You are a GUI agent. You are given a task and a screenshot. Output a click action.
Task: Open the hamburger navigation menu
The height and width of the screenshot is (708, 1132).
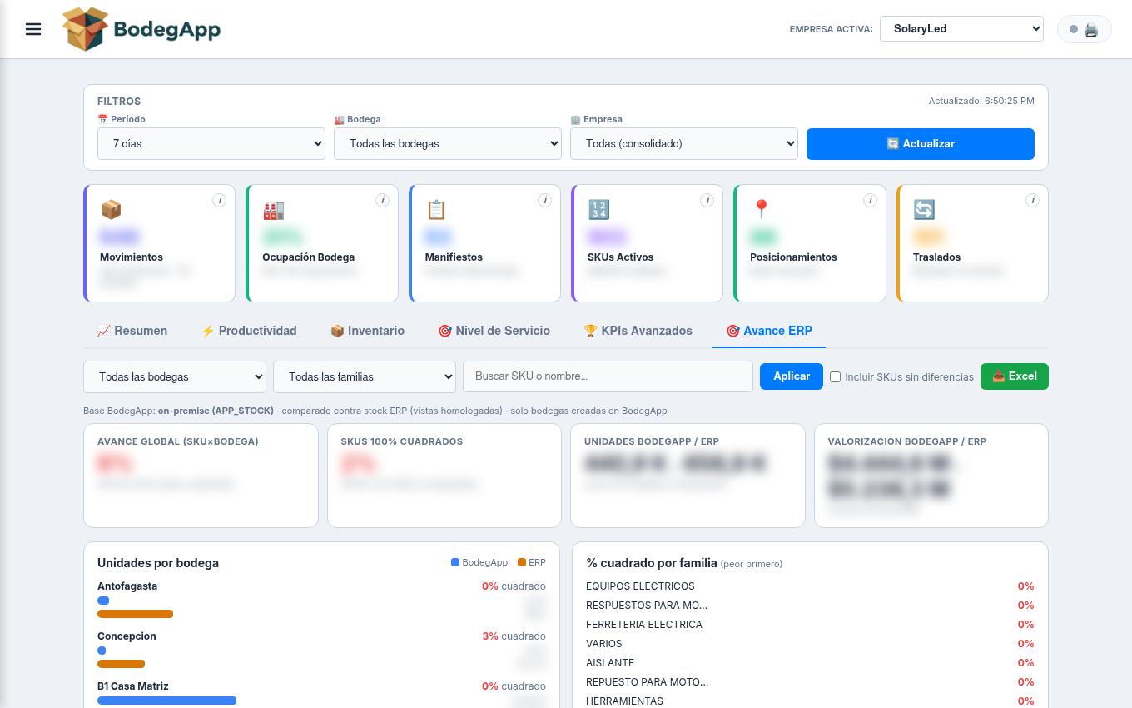(33, 29)
